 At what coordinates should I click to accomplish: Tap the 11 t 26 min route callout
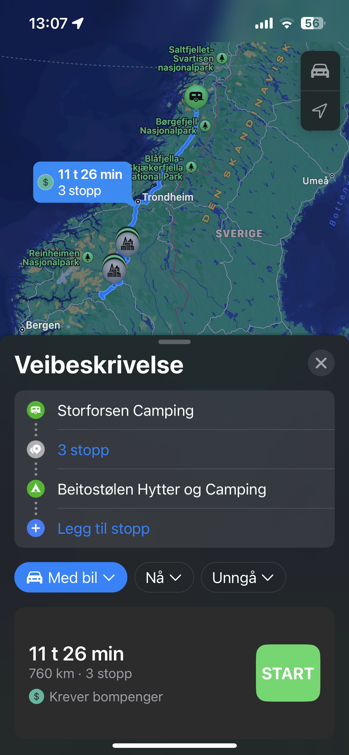point(82,182)
